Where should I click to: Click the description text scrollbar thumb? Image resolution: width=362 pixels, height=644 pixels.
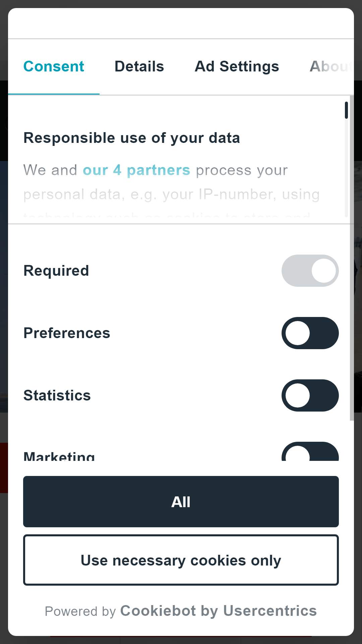coord(346,110)
